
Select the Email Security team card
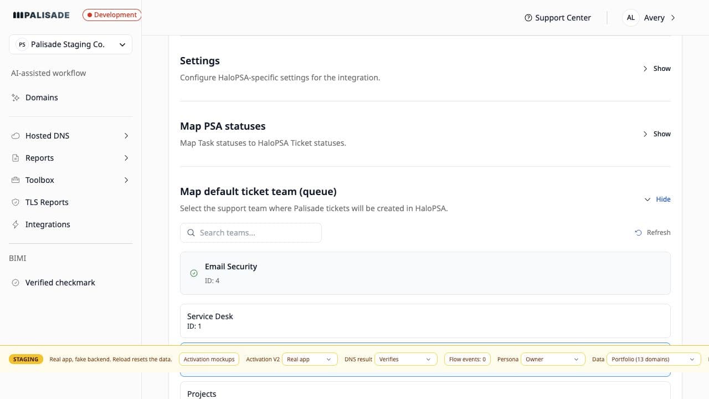point(425,273)
